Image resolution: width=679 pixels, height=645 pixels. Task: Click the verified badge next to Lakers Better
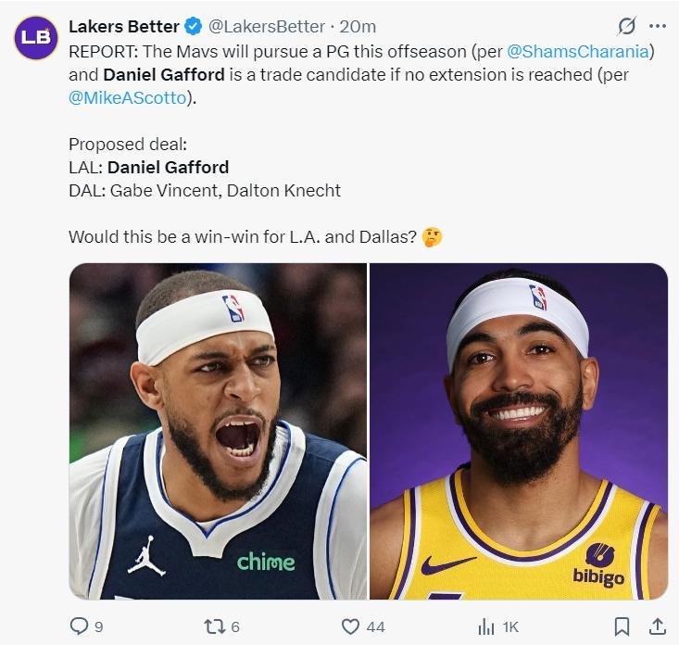[x=194, y=26]
